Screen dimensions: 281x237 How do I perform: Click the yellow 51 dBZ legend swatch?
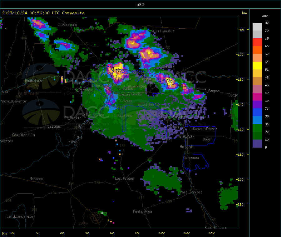coord(257,66)
